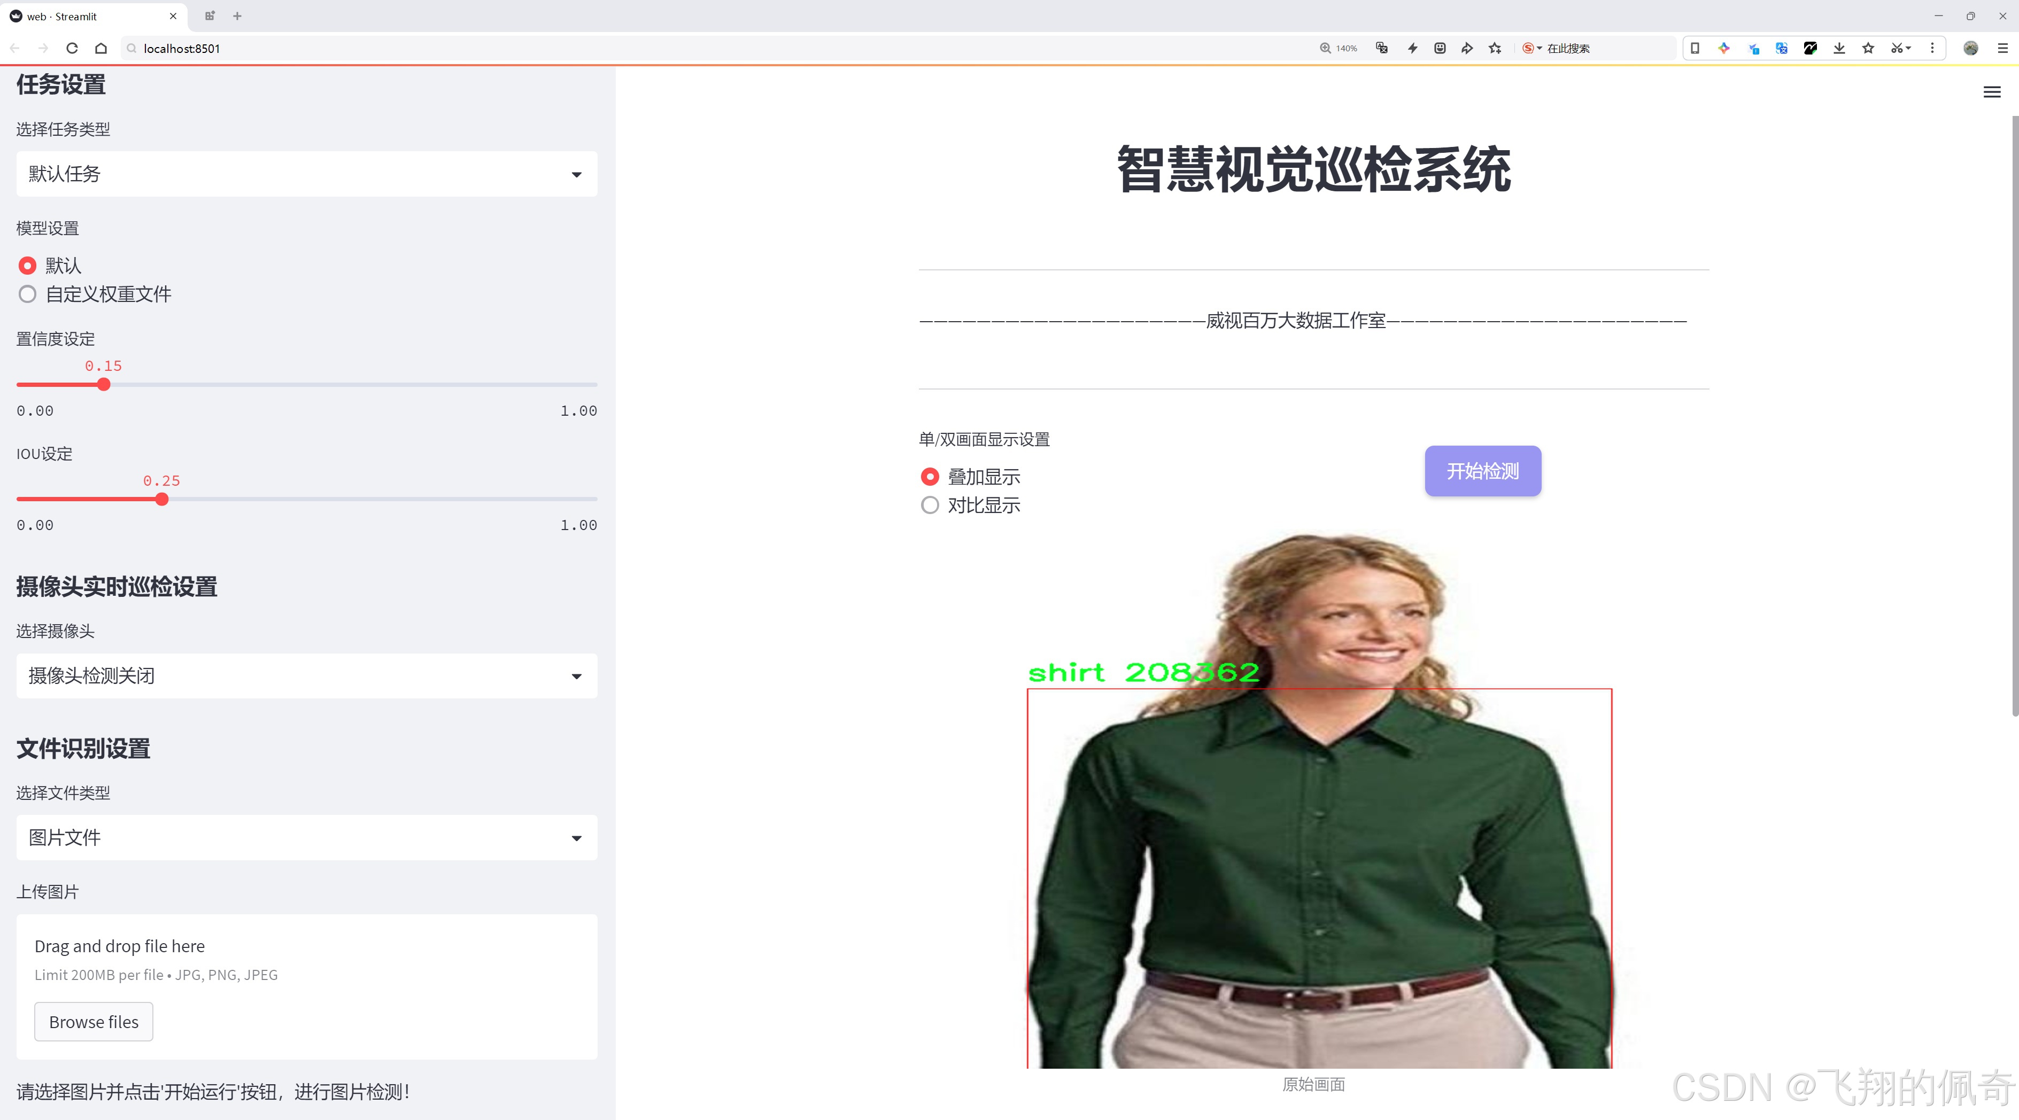Open the browser profile avatar

point(1971,49)
